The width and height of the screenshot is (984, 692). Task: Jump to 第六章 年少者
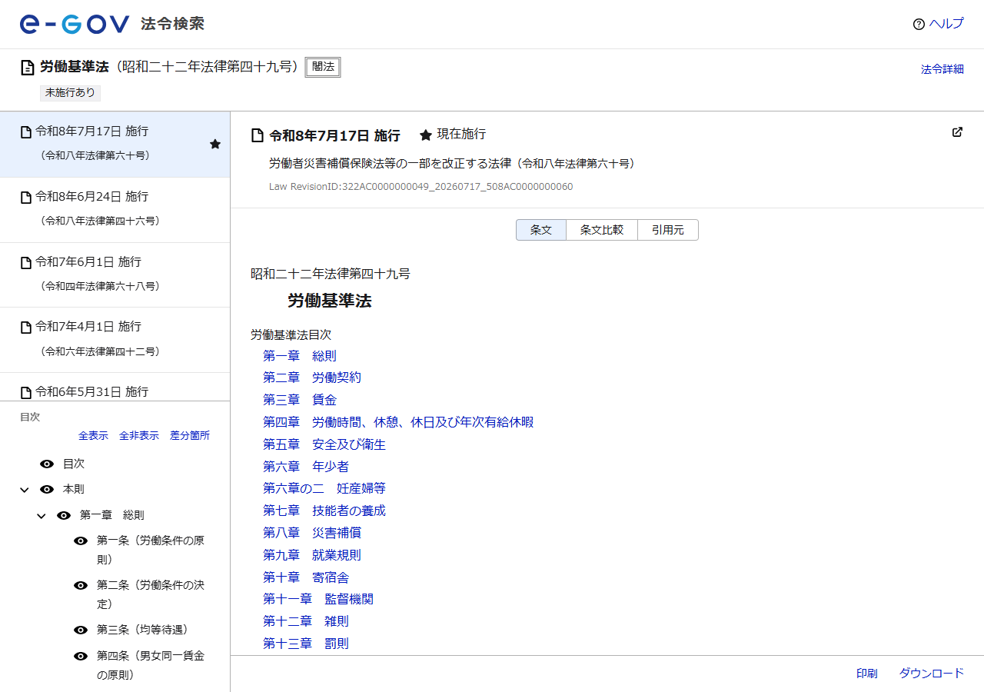point(306,467)
